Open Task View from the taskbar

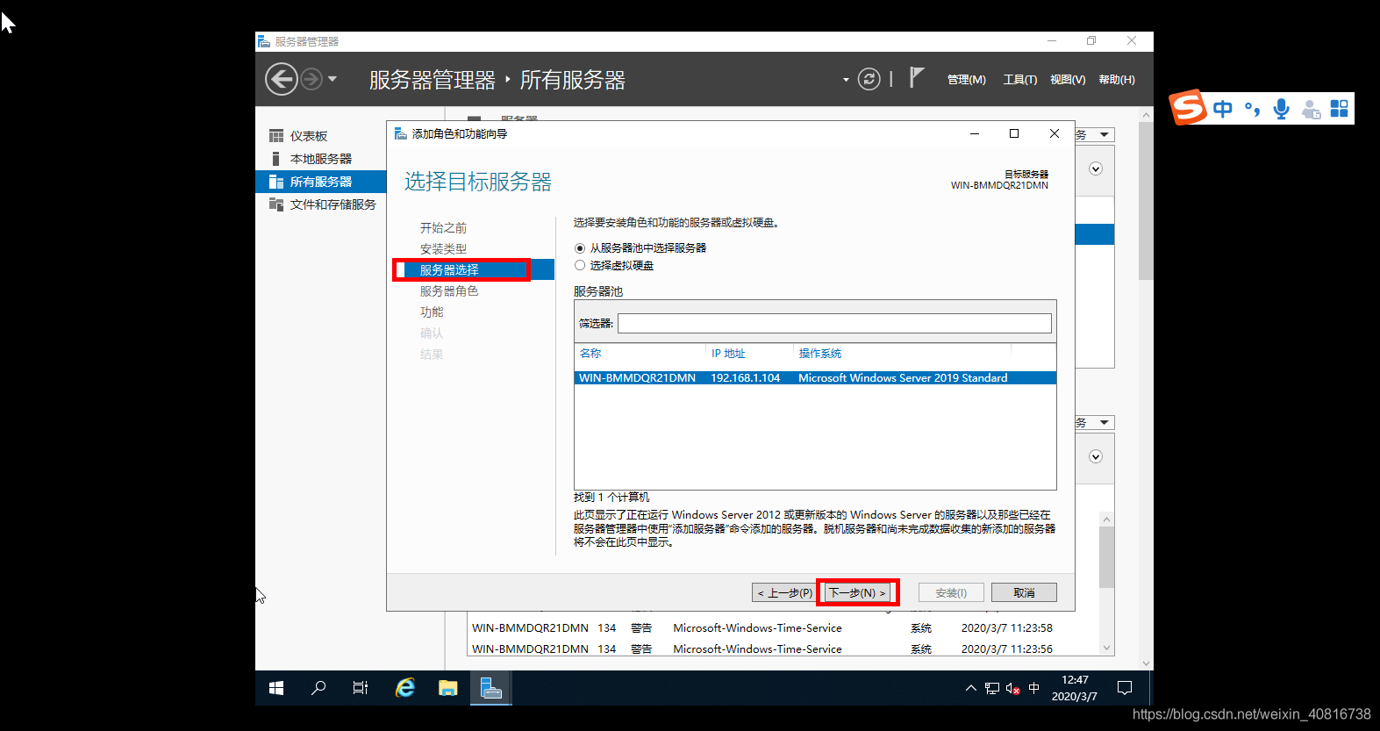(x=361, y=688)
